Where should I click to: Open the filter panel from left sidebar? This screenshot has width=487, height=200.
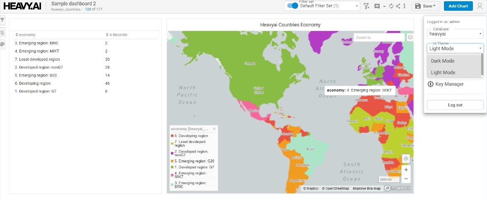click(2, 20)
